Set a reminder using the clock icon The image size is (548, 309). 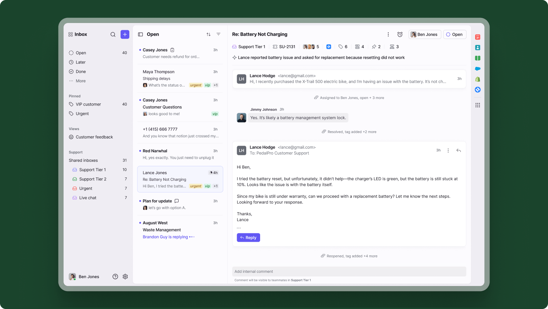(400, 34)
